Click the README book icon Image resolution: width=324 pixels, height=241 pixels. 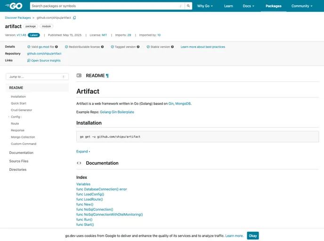(79, 75)
